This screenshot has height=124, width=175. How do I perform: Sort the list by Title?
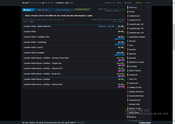tap(26, 22)
